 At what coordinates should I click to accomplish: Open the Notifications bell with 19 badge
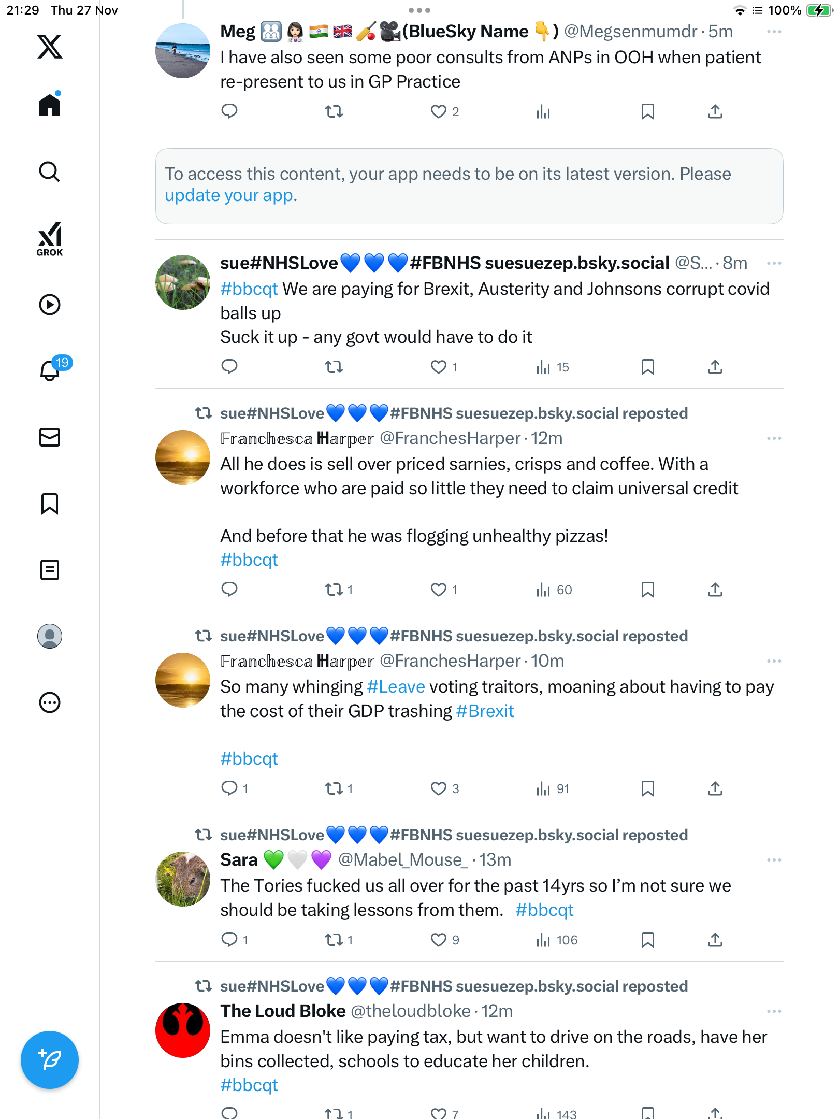(50, 370)
